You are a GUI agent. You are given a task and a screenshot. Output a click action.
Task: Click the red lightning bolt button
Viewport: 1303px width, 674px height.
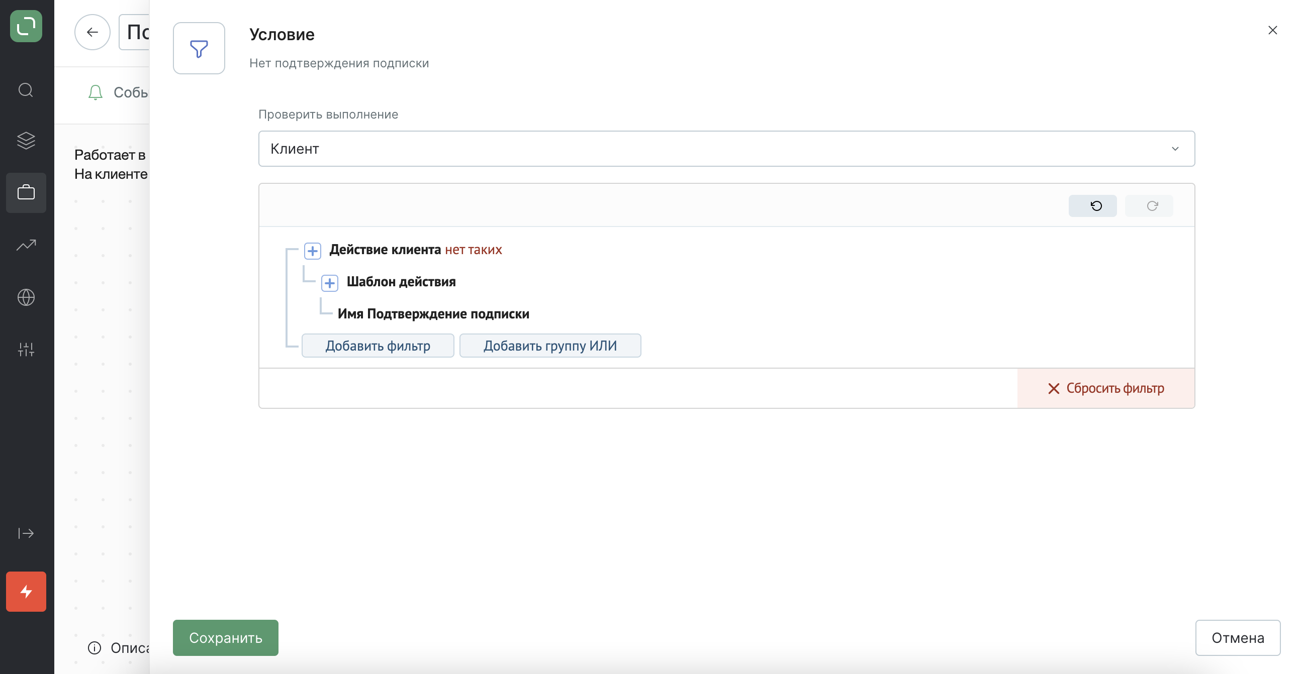point(26,592)
